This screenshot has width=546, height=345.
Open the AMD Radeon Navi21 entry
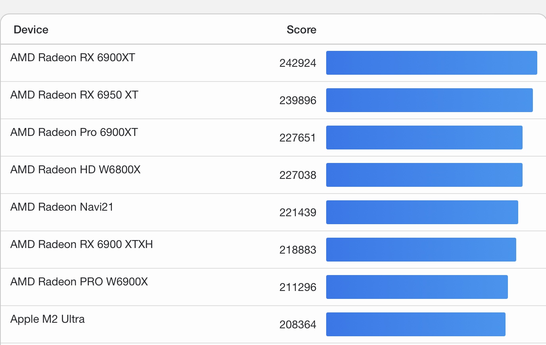(x=62, y=207)
